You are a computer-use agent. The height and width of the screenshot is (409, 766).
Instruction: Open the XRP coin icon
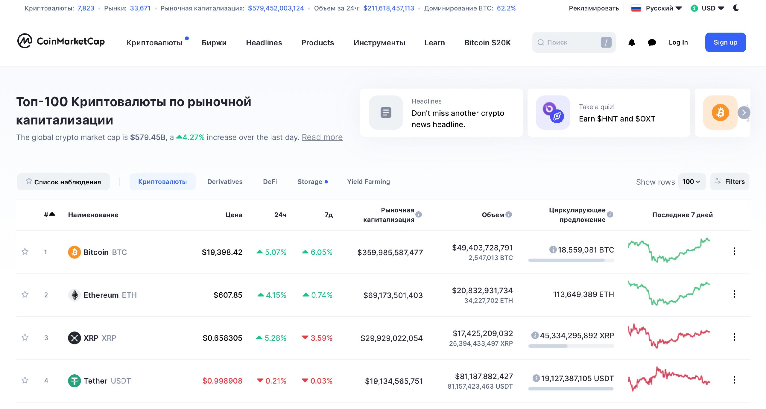[74, 338]
